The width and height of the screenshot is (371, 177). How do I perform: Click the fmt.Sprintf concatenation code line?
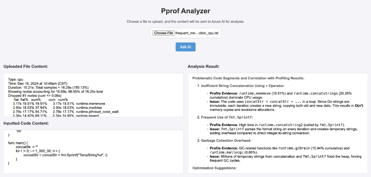(65, 155)
